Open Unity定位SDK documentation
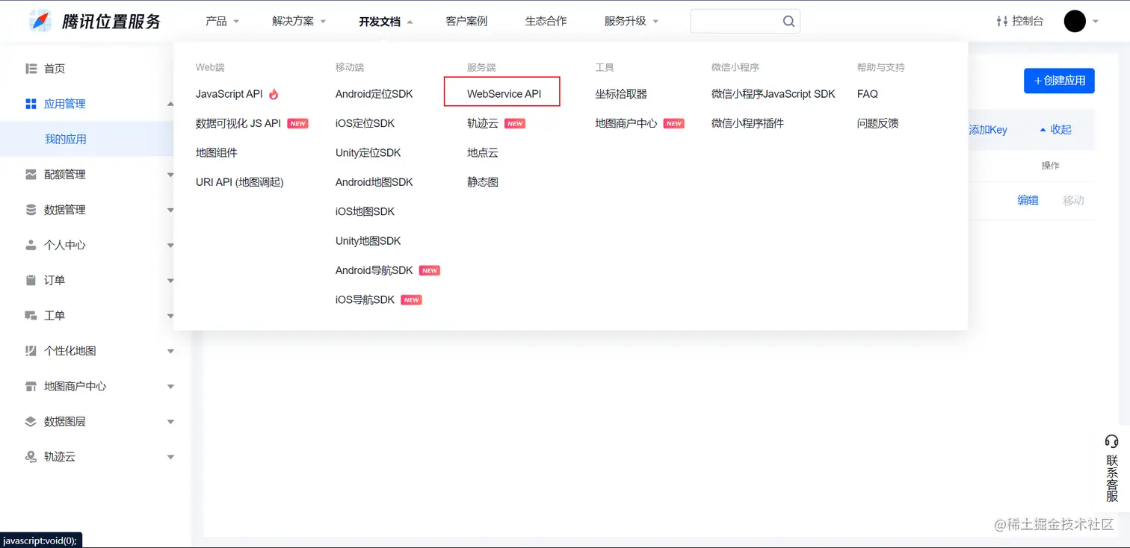1130x548 pixels. [x=368, y=153]
